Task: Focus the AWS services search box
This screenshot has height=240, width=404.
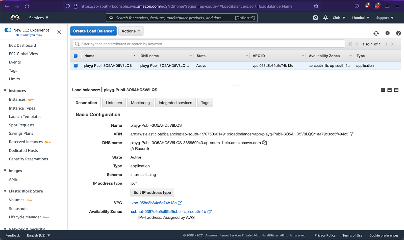Action: tap(182, 18)
